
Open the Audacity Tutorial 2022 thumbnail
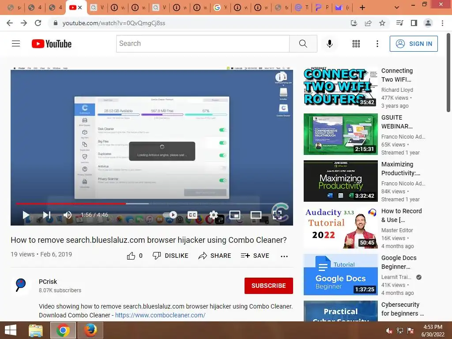341,228
